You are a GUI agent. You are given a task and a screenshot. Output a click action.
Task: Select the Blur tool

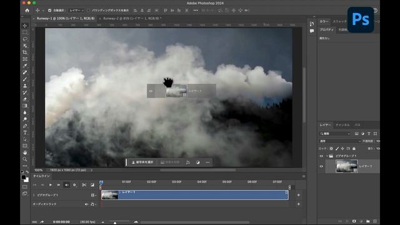coord(25,112)
